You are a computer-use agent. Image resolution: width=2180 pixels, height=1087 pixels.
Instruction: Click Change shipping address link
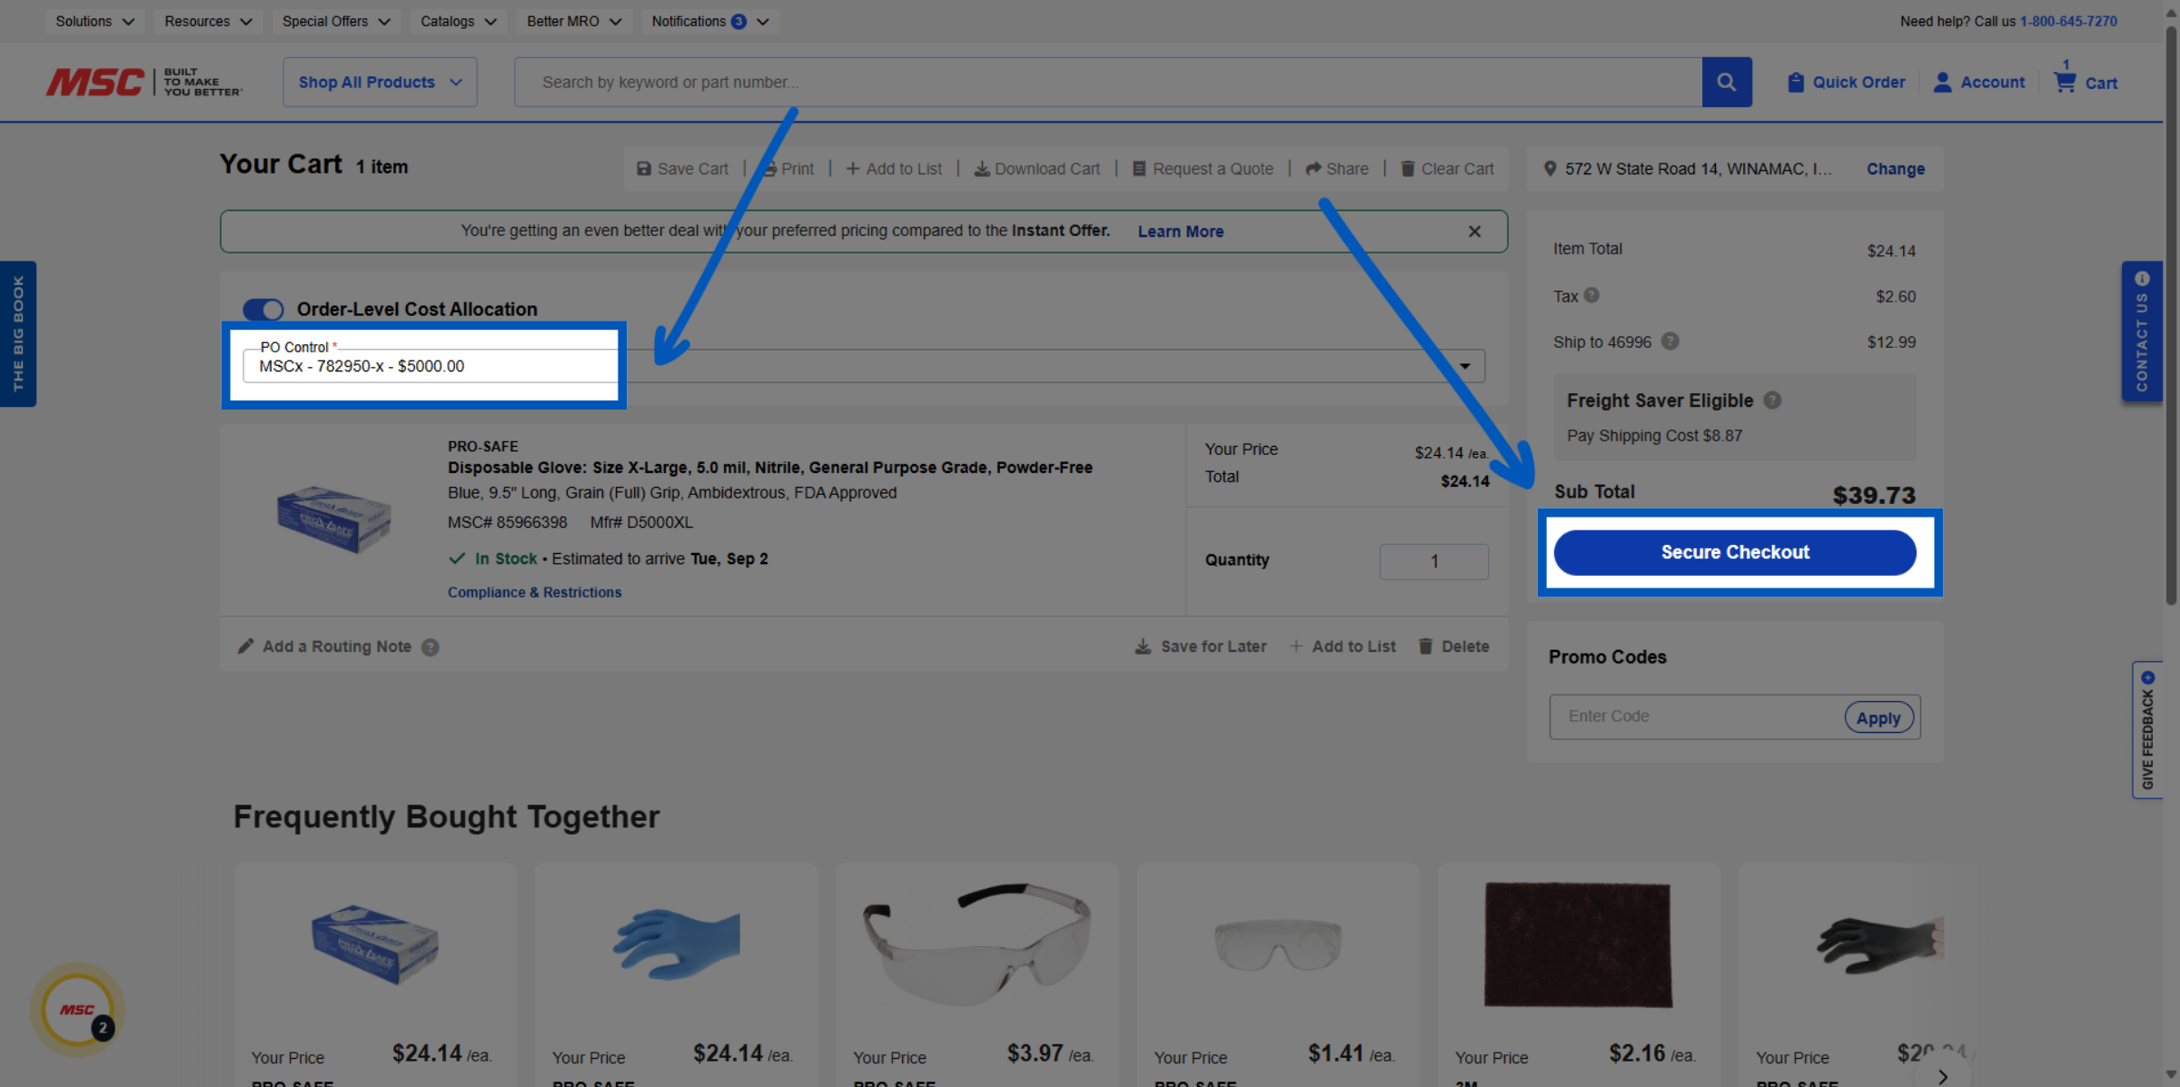[x=1896, y=169]
